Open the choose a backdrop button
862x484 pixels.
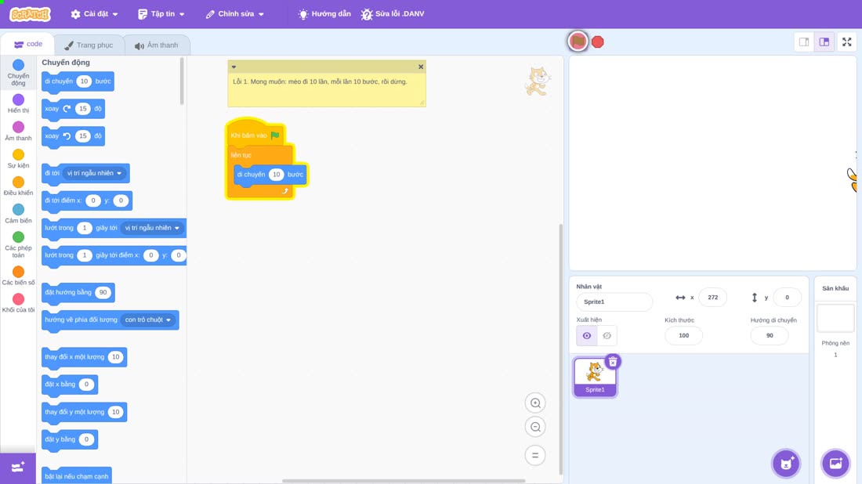[835, 463]
